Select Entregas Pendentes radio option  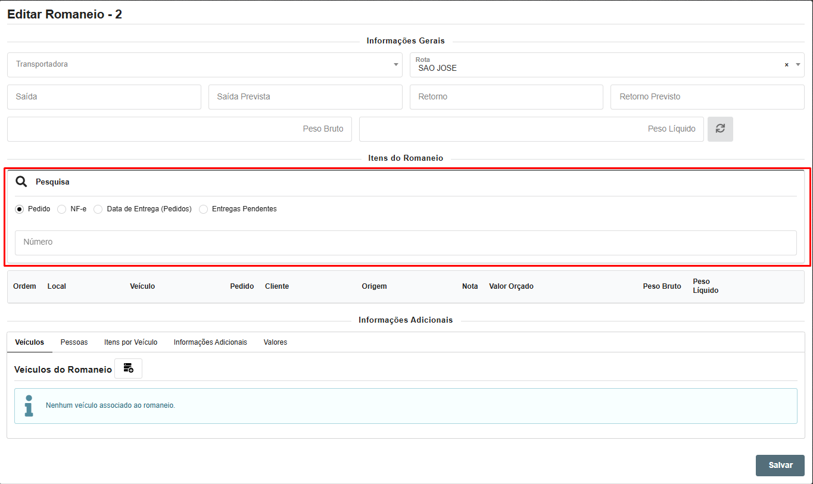(x=204, y=209)
